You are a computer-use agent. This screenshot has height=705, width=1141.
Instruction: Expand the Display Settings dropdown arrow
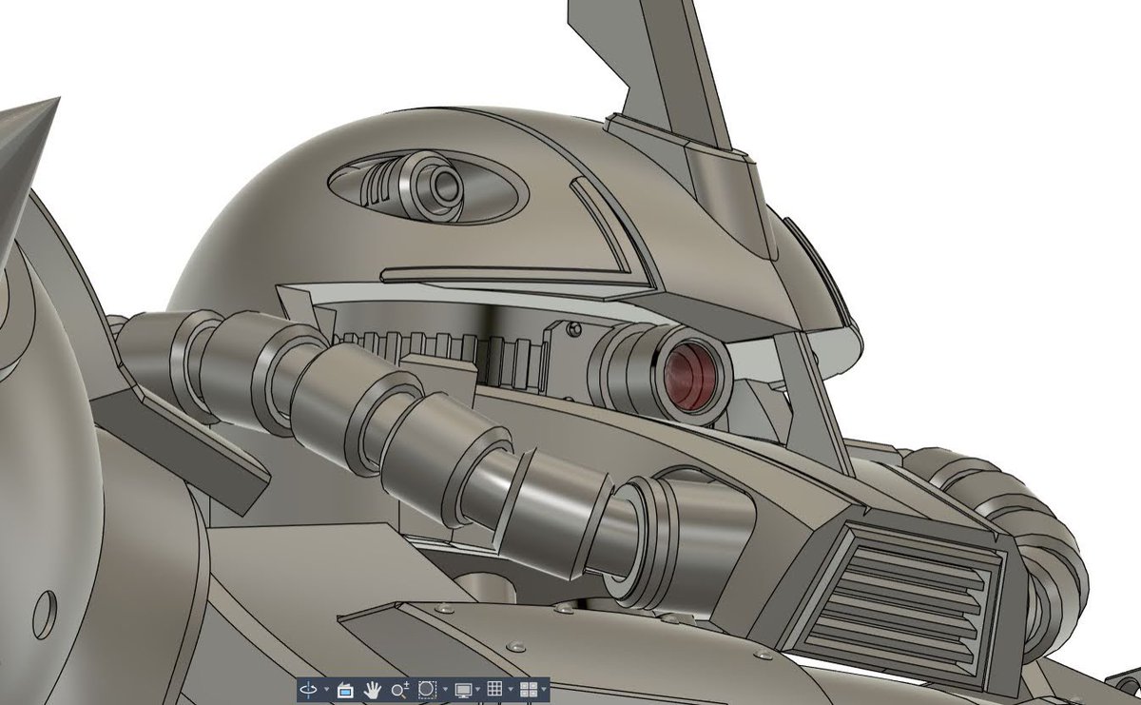click(477, 689)
